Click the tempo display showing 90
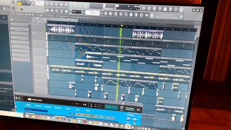231x130 pixels. pos(39,3)
